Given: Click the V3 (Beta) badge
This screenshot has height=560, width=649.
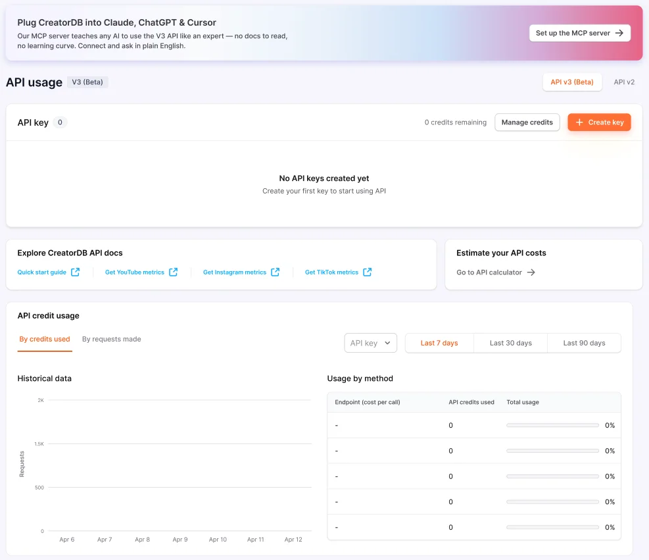Looking at the screenshot, I should click(87, 82).
